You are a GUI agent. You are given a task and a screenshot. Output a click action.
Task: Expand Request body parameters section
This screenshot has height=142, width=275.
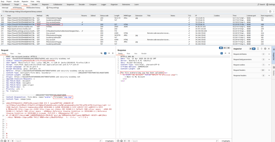[x=269, y=59]
